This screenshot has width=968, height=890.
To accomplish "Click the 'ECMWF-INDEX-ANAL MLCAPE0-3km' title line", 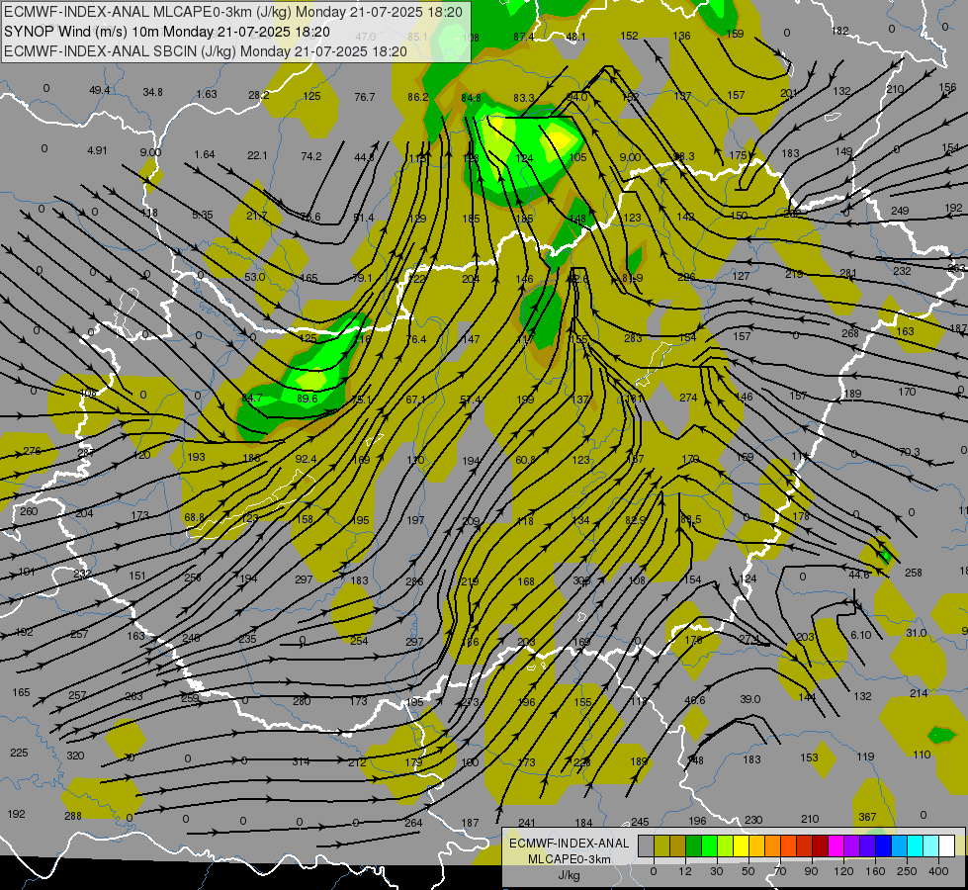I will pyautogui.click(x=232, y=12).
